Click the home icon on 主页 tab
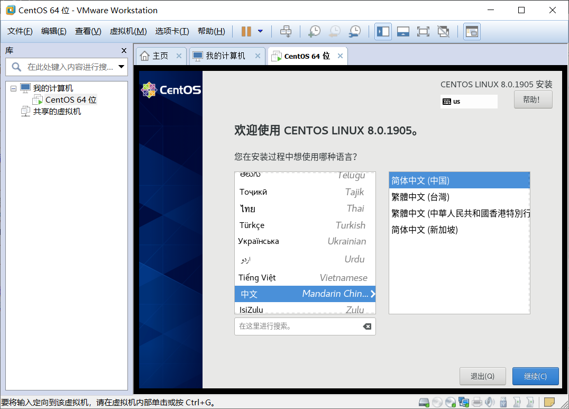Image resolution: width=569 pixels, height=409 pixels. point(144,56)
